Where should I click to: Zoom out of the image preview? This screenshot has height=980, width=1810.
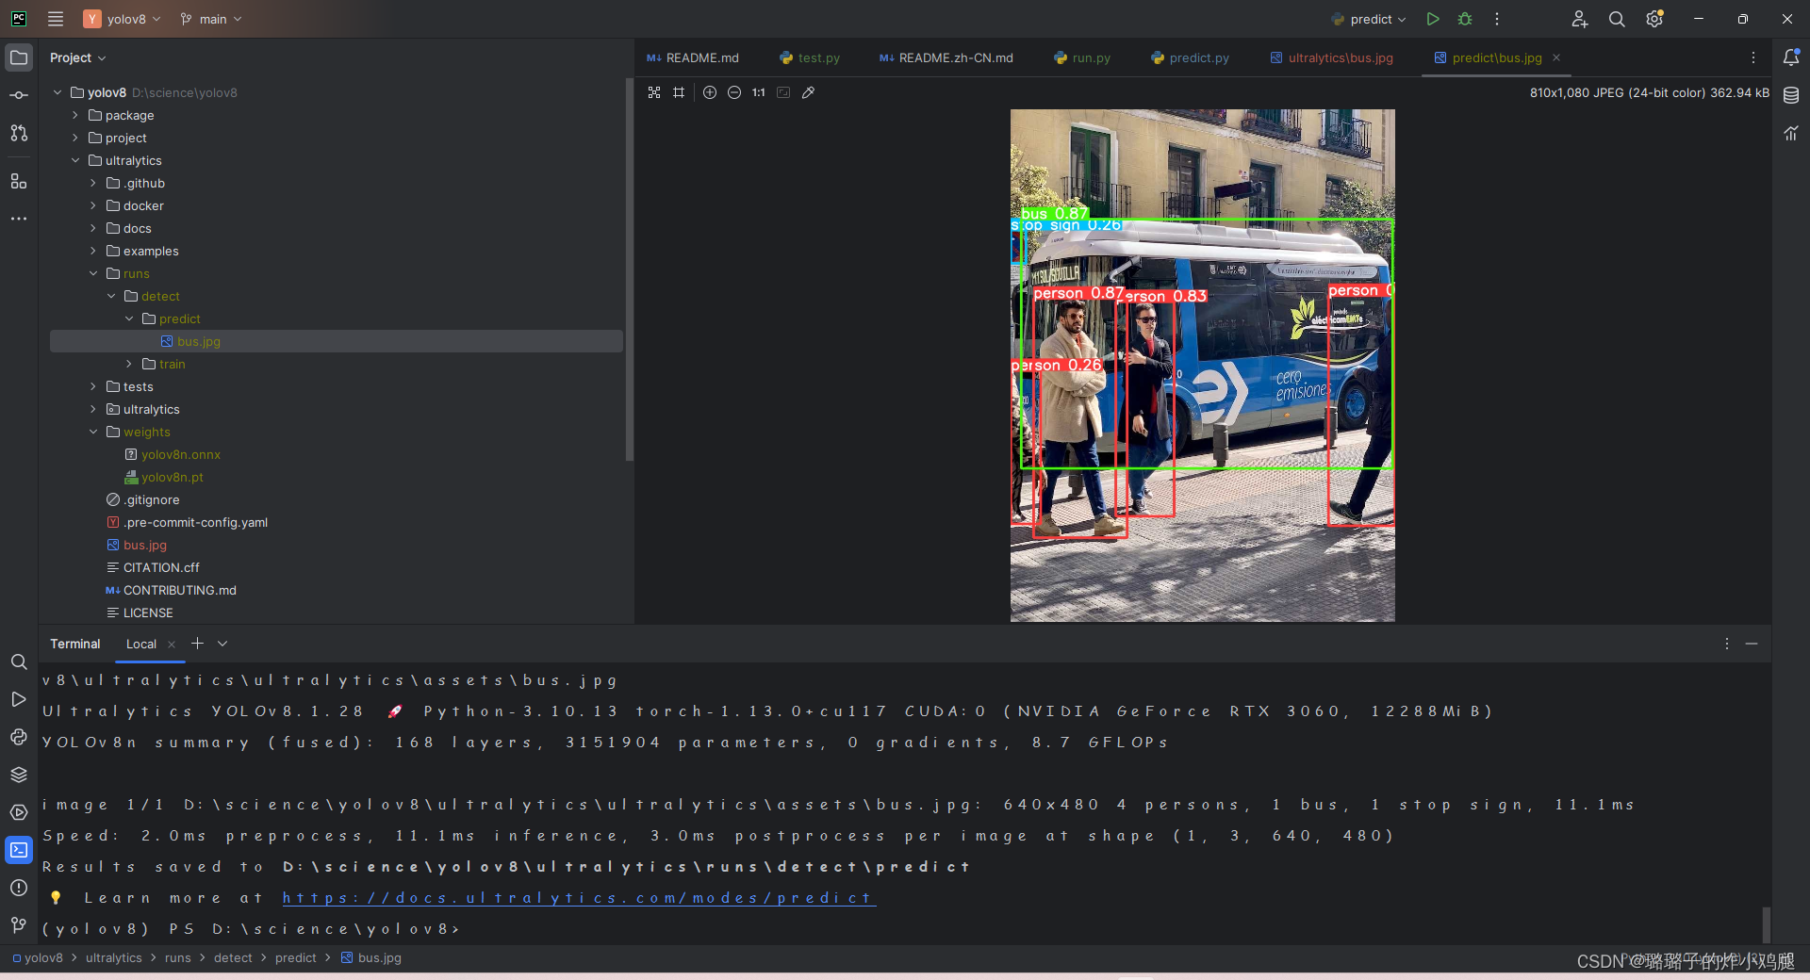[734, 92]
